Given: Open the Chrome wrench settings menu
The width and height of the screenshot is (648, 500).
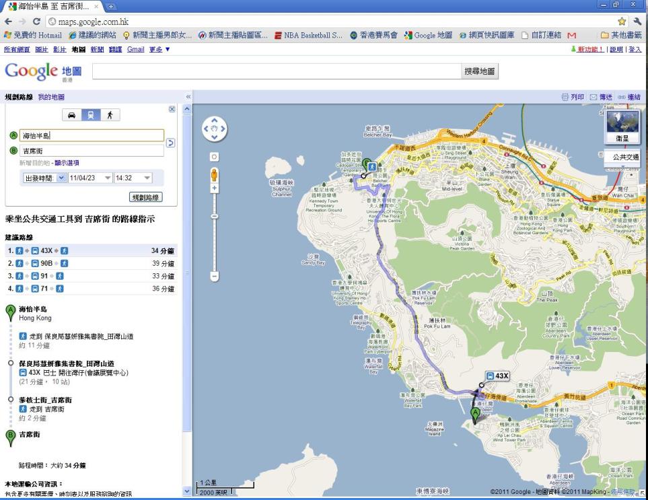Looking at the screenshot, I should (x=637, y=22).
